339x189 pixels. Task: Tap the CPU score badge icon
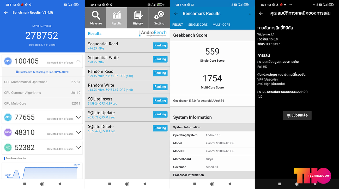point(8,61)
